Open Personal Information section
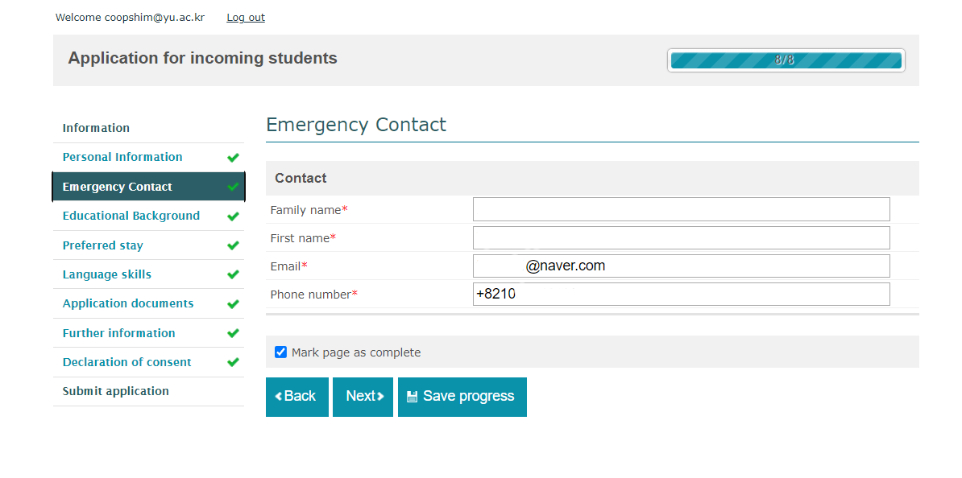This screenshot has width=962, height=478. point(122,157)
